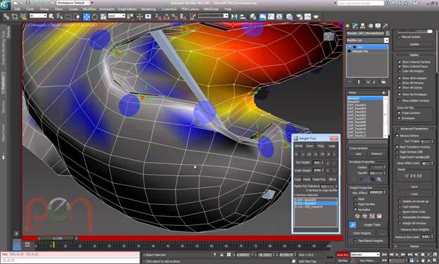Click the Configure Modifier Sets icon
Viewport: 439px width, 264px height.
point(383,82)
